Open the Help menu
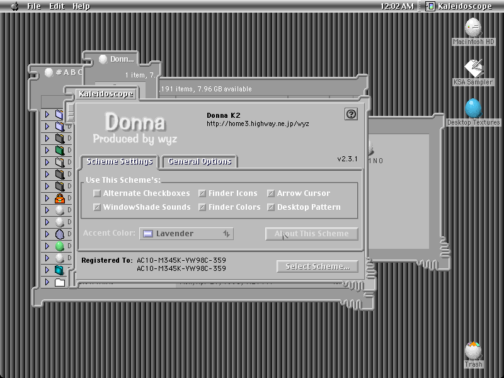The width and height of the screenshot is (504, 378). point(81,6)
